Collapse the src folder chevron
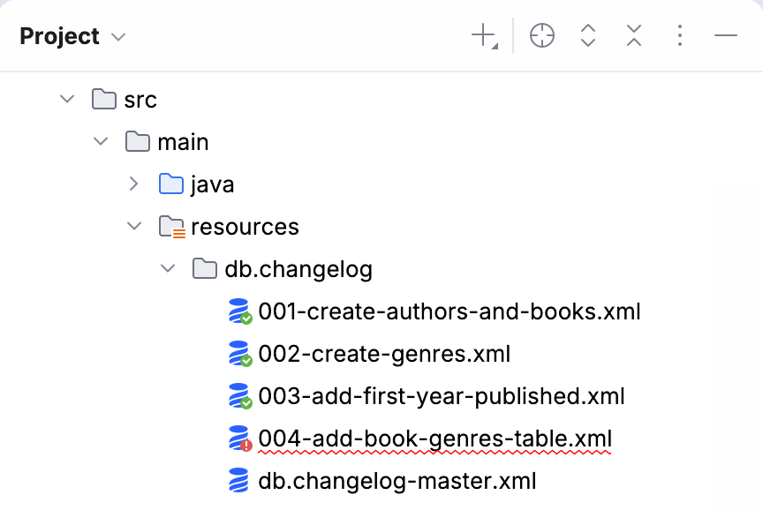Screen dimensions: 763x510 point(67,100)
